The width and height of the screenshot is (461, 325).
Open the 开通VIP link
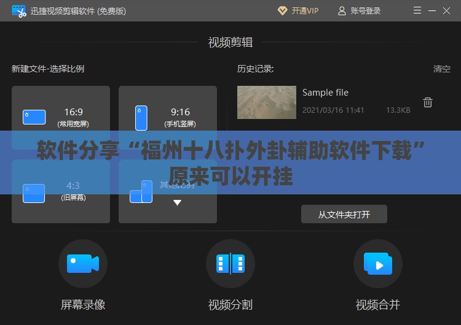[x=305, y=11]
